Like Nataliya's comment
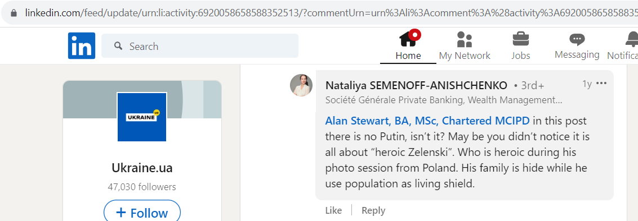This screenshot has height=221, width=638. pos(334,210)
